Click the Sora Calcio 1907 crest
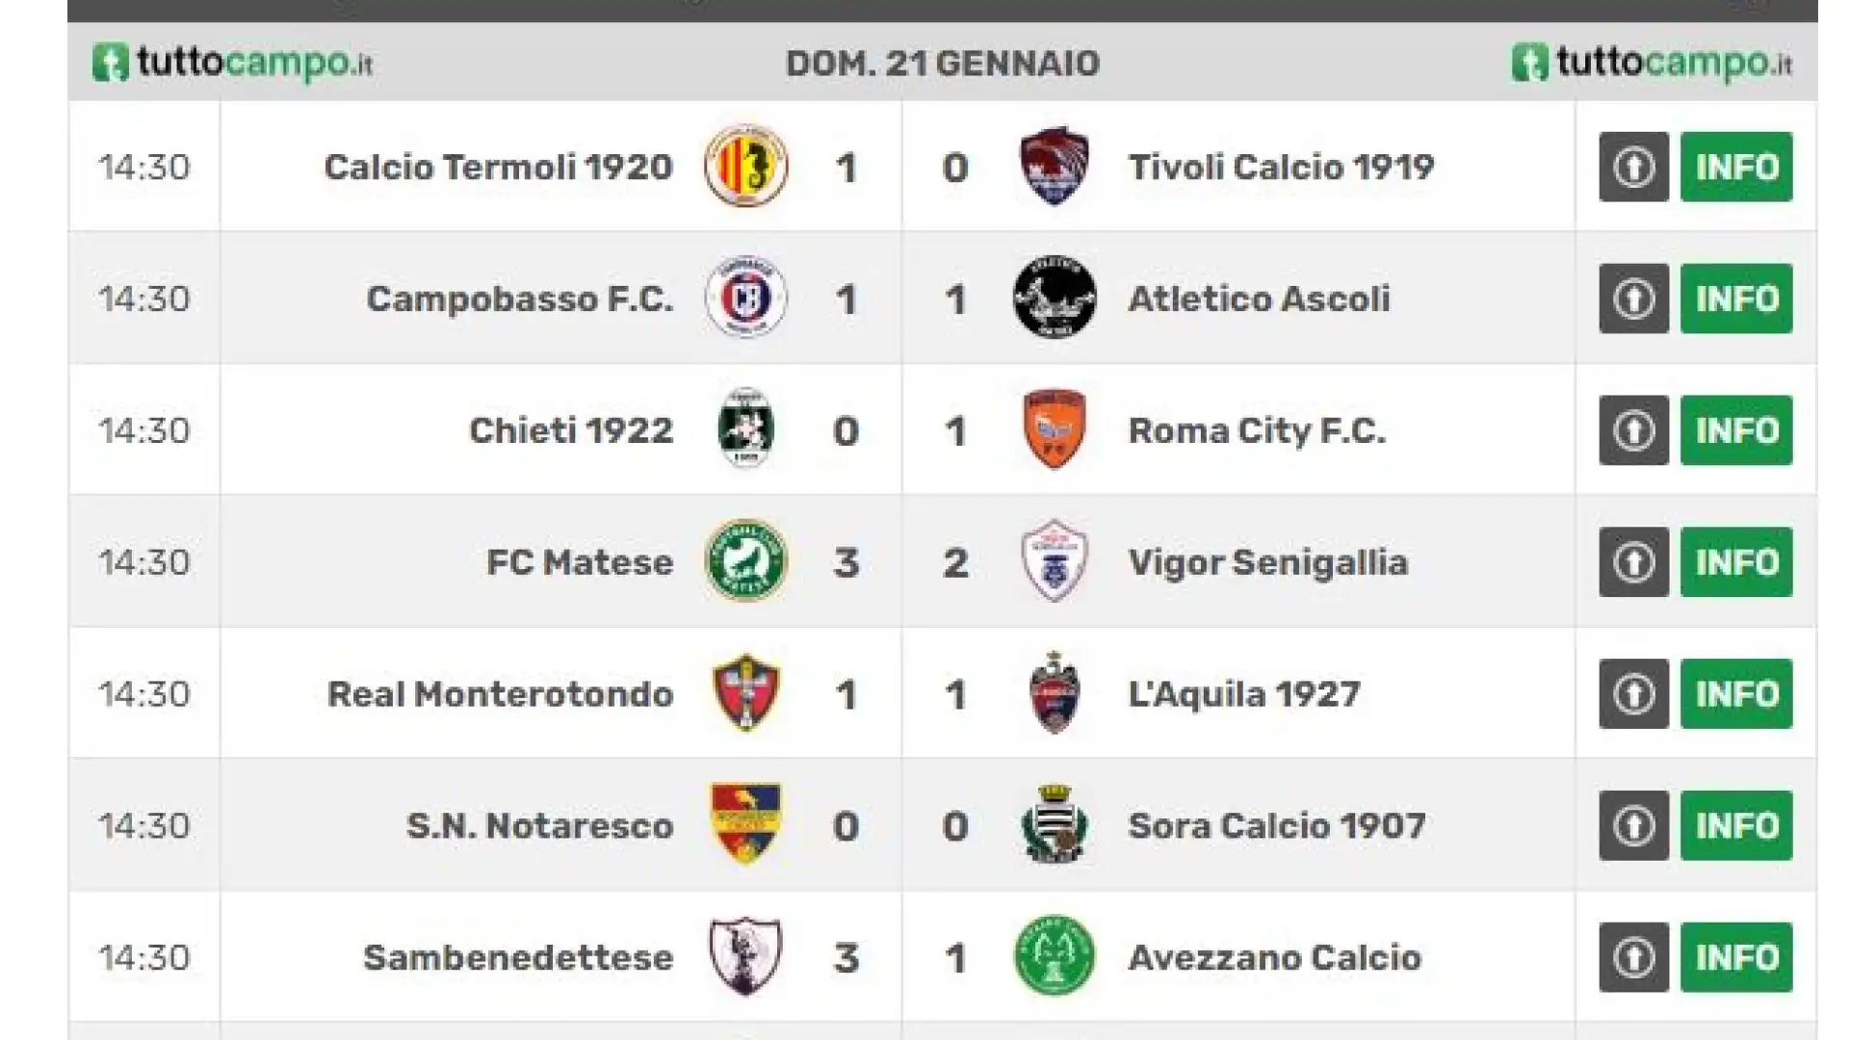1849x1040 pixels. [x=1054, y=825]
